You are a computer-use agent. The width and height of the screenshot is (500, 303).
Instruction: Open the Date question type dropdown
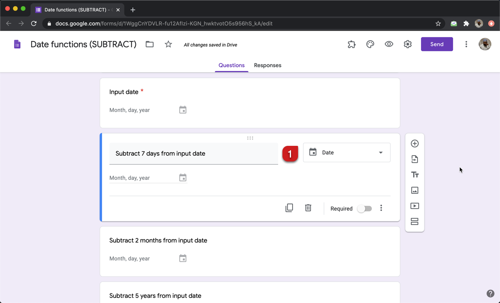346,152
